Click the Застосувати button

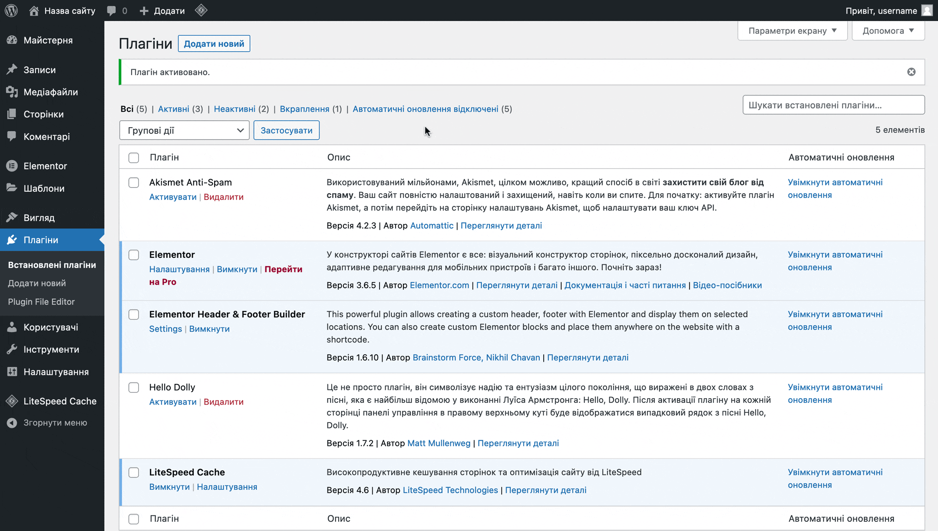(286, 130)
